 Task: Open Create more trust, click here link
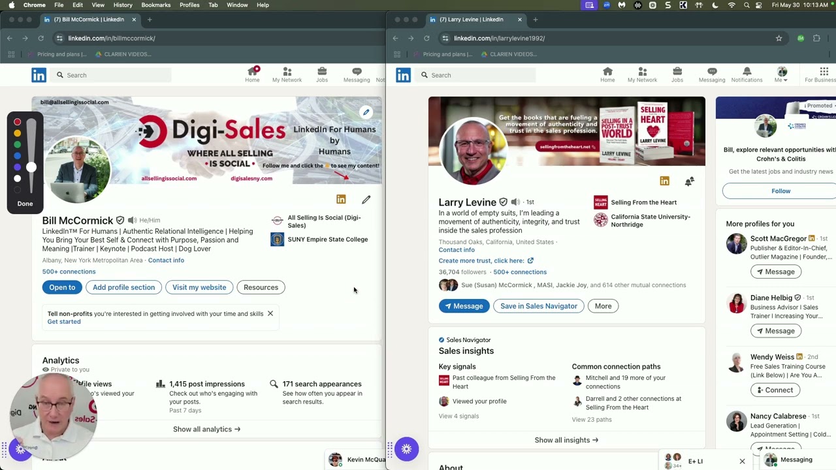(486, 260)
